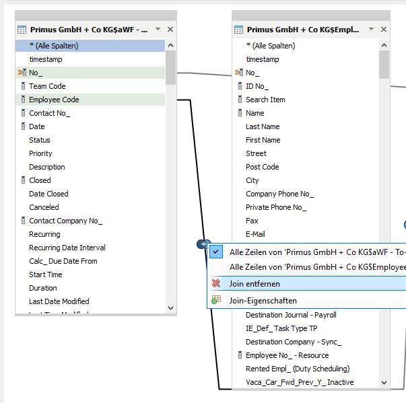
Task: Click the join operator diamond on the join line
Action: 204,244
